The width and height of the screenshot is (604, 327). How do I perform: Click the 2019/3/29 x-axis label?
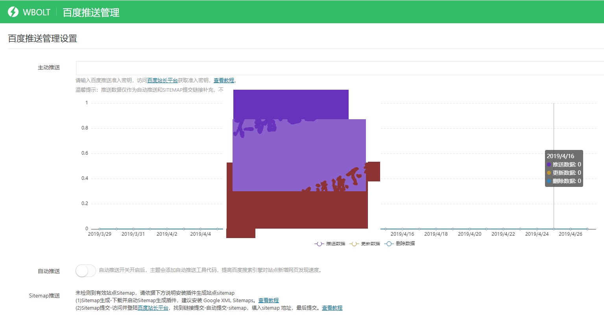[x=100, y=234]
